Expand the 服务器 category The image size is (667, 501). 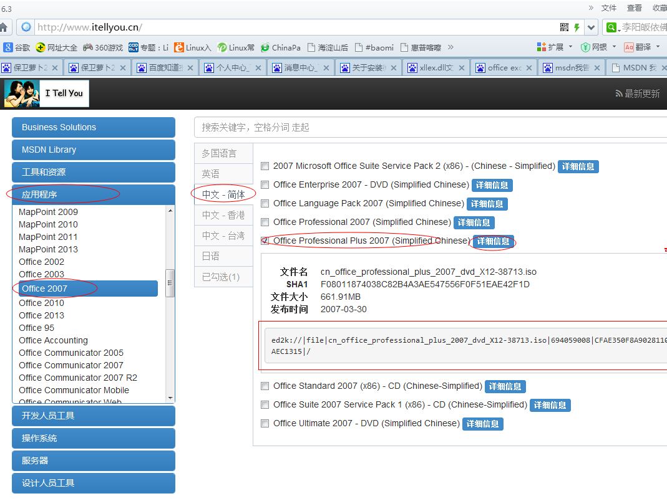tap(94, 460)
